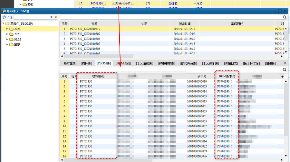Click the blue down-arrow icon in tree toolbar
Image resolution: width=290 pixels, height=162 pixels.
tap(52, 17)
